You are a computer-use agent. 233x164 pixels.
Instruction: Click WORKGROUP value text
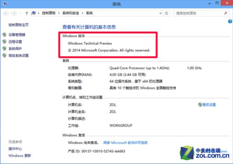(x=121, y=126)
